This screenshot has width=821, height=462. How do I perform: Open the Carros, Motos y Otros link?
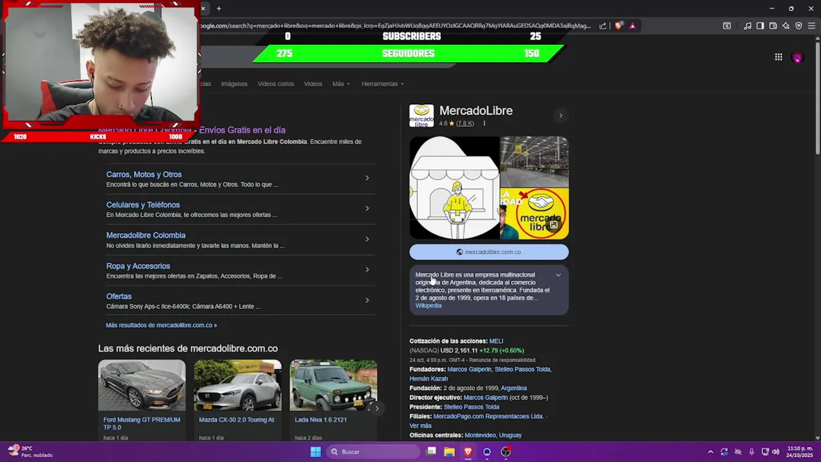(144, 175)
